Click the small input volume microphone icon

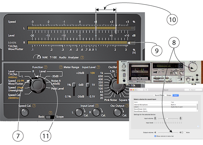point(155,118)
